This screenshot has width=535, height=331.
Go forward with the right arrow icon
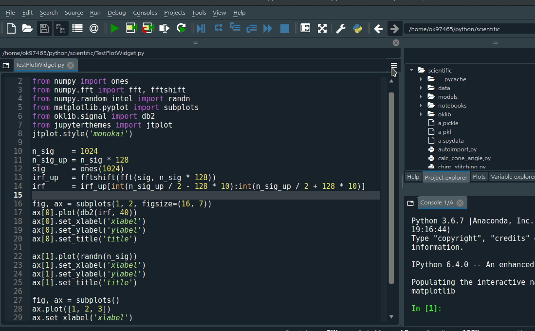click(x=394, y=29)
